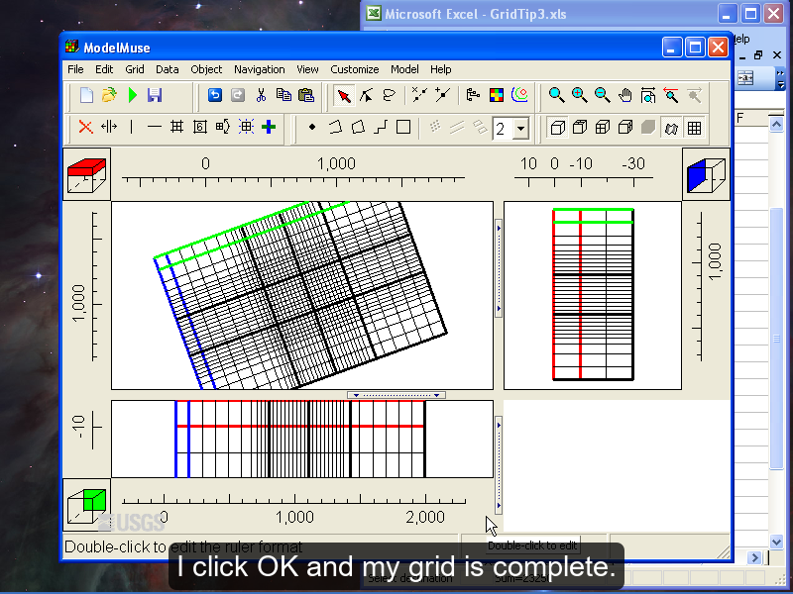Open the color grid data visualization
The height and width of the screenshot is (594, 793).
point(497,95)
